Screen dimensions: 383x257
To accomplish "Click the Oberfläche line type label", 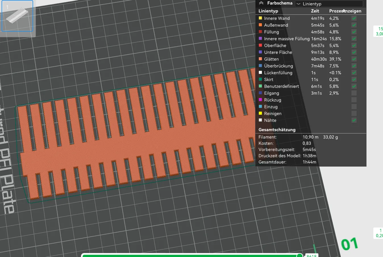I will pyautogui.click(x=275, y=45).
